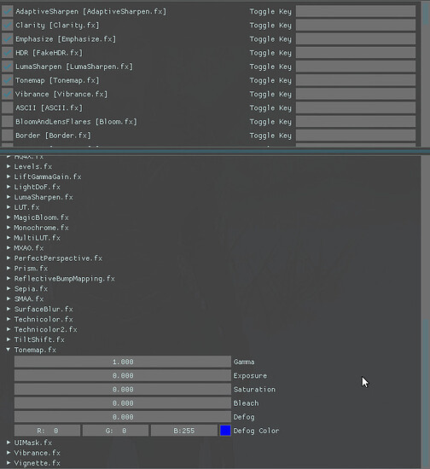Click the Saturation slider field
The height and width of the screenshot is (469, 430).
123,389
